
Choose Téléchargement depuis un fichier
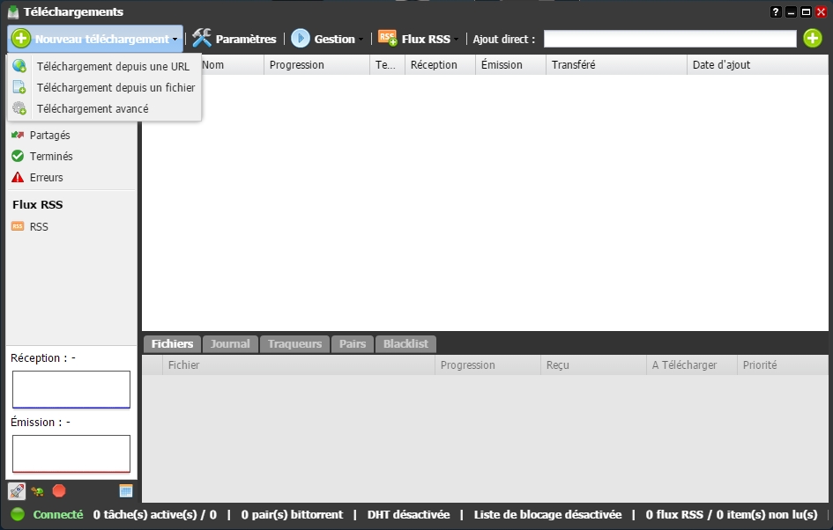click(x=115, y=87)
